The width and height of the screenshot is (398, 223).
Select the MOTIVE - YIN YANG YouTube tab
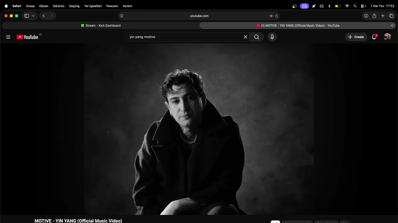pos(298,25)
